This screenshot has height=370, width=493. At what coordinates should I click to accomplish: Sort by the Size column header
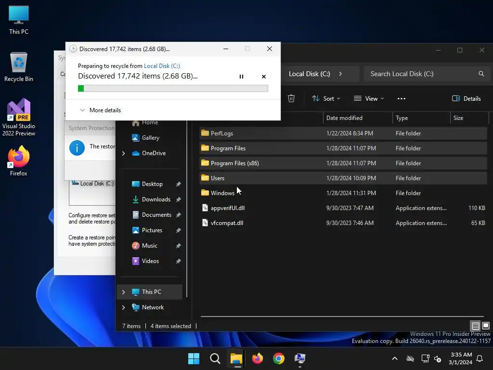click(469, 118)
